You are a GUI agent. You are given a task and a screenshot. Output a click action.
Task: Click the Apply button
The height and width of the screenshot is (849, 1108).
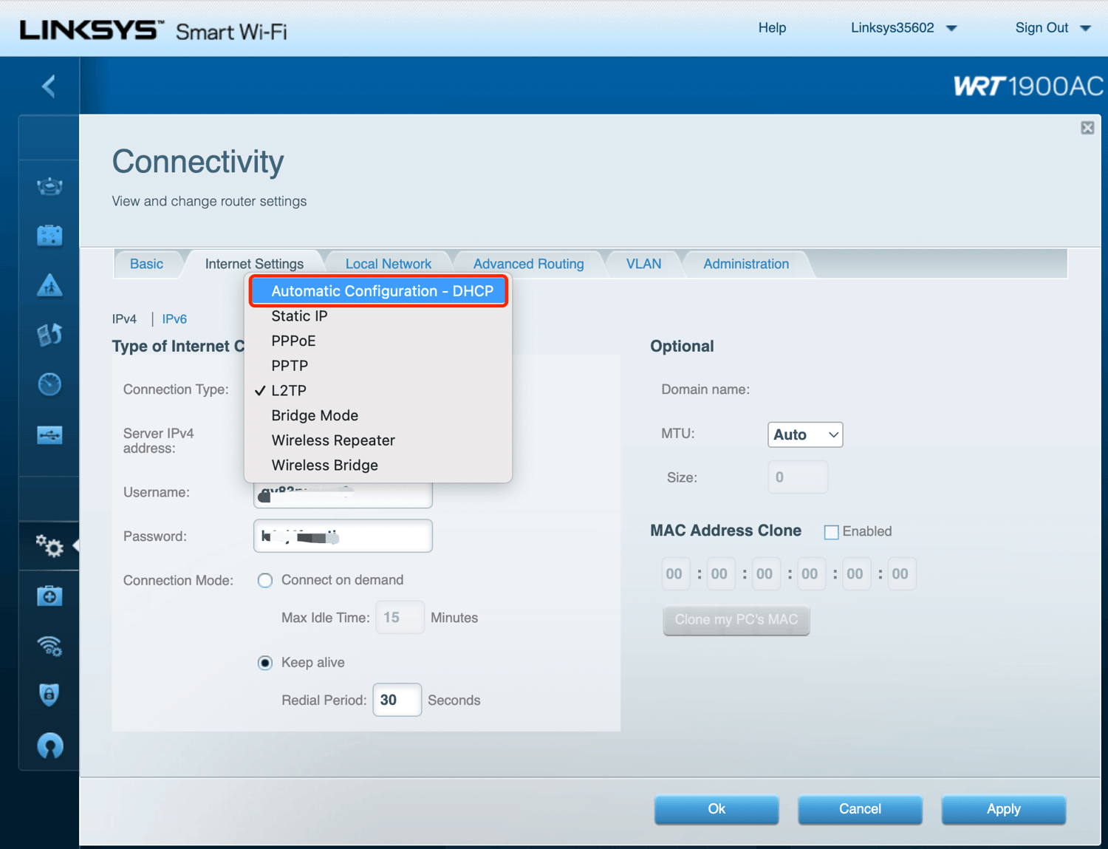1002,809
